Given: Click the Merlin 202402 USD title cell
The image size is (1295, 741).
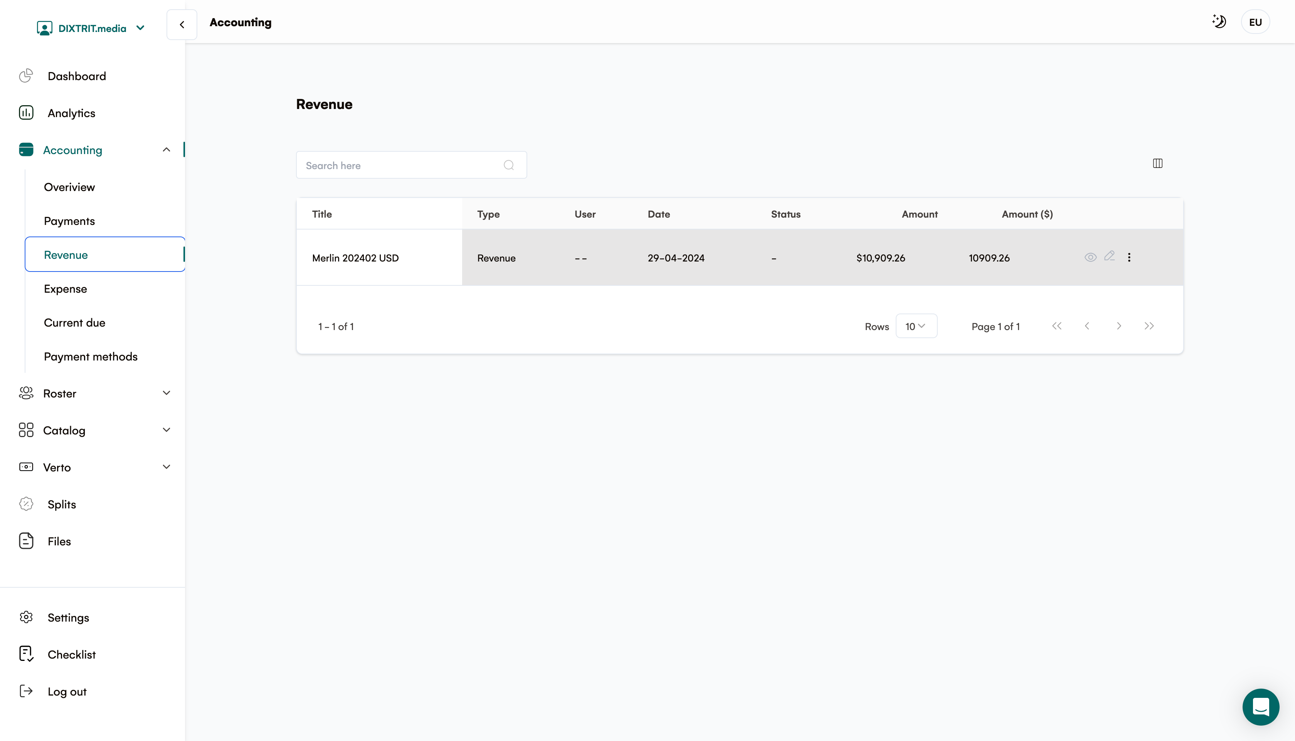Looking at the screenshot, I should pyautogui.click(x=355, y=258).
